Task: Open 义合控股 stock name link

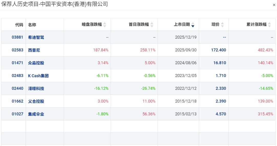Action: (36, 102)
